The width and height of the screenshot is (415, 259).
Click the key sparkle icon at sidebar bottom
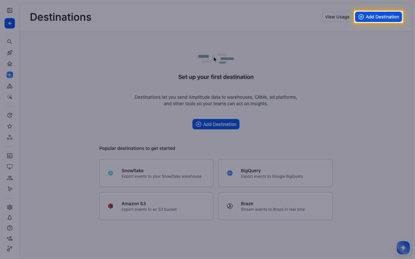tap(10, 249)
